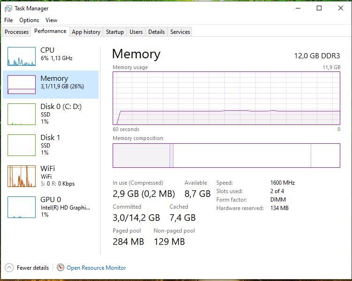Viewport: 352px width, 281px height.
Task: Open Resource Monitor link
Action: [x=96, y=268]
